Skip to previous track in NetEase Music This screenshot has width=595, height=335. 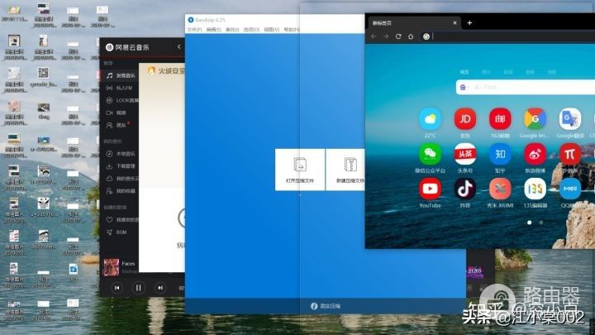[x=117, y=288]
